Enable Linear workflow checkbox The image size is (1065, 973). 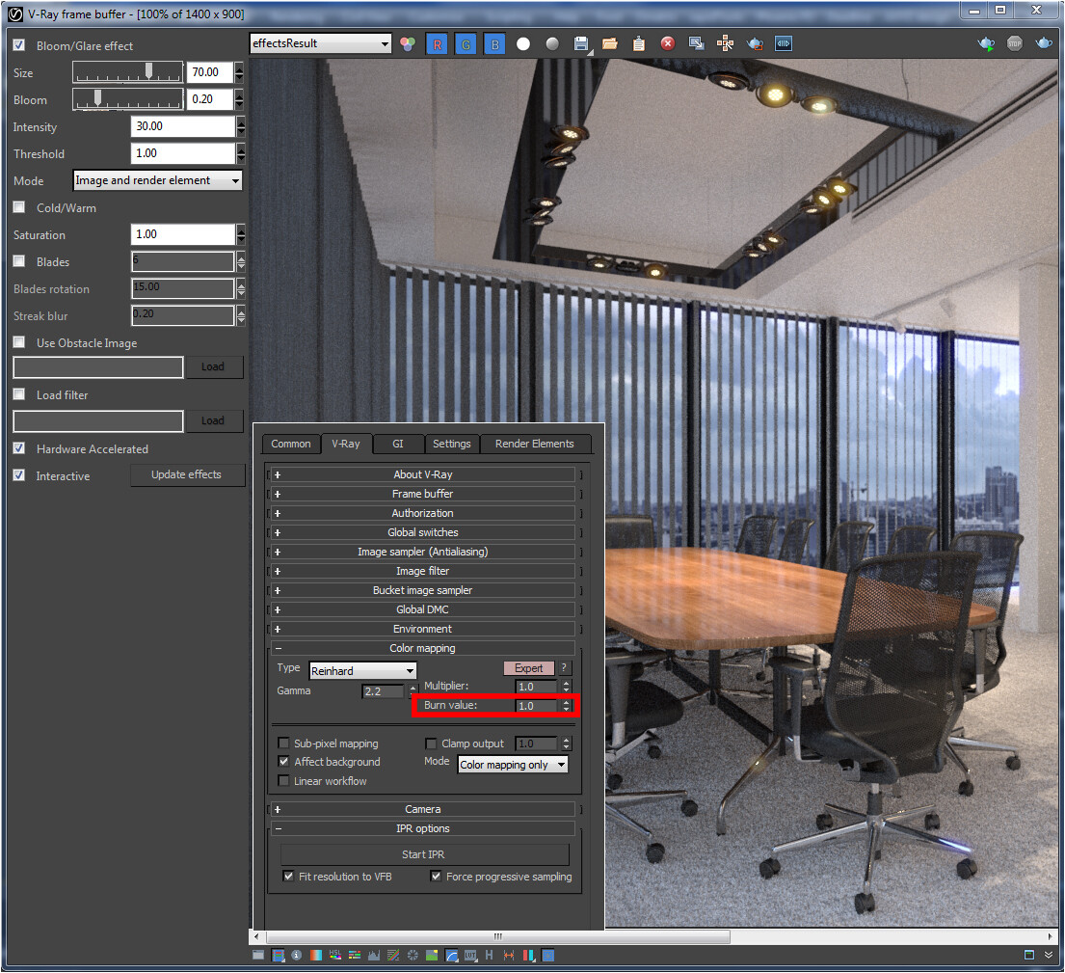(x=284, y=781)
